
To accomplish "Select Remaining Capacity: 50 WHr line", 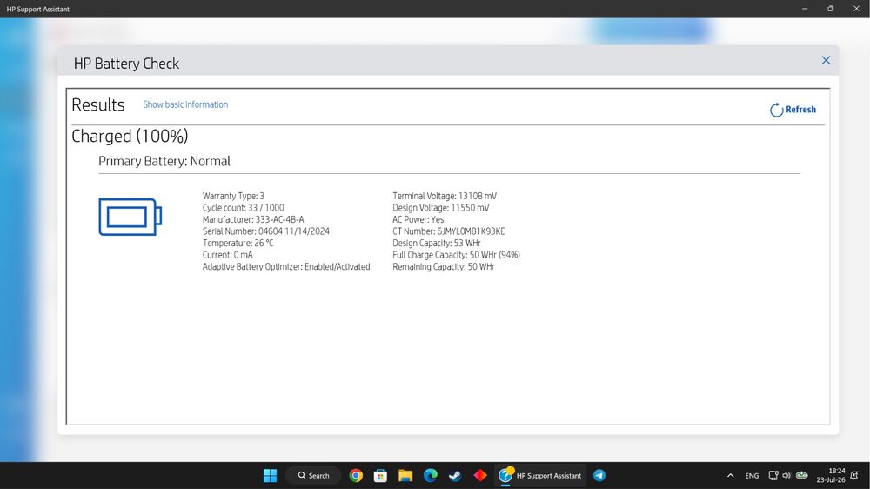I will pos(444,266).
